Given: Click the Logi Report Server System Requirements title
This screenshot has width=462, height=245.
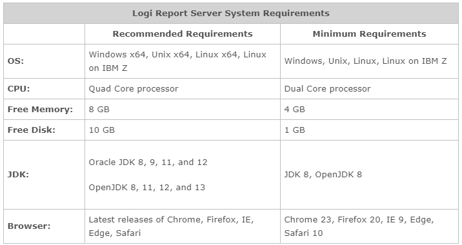Looking at the screenshot, I should coord(231,14).
